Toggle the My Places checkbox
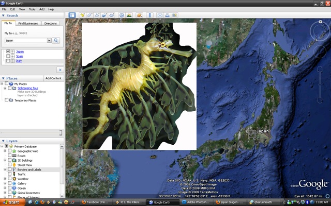The height and width of the screenshot is (206, 331). point(7,83)
